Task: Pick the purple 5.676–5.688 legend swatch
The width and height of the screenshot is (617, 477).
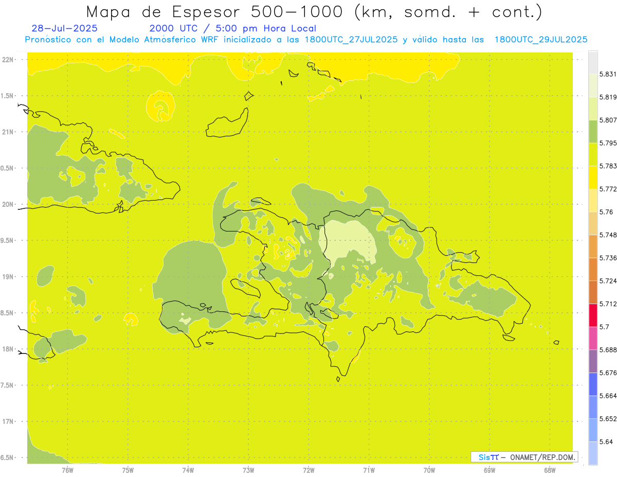Action: (x=593, y=361)
